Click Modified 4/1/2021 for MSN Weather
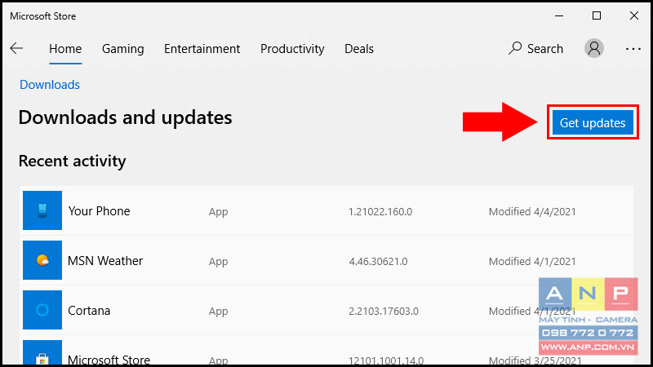Image resolution: width=653 pixels, height=367 pixels. click(x=532, y=261)
